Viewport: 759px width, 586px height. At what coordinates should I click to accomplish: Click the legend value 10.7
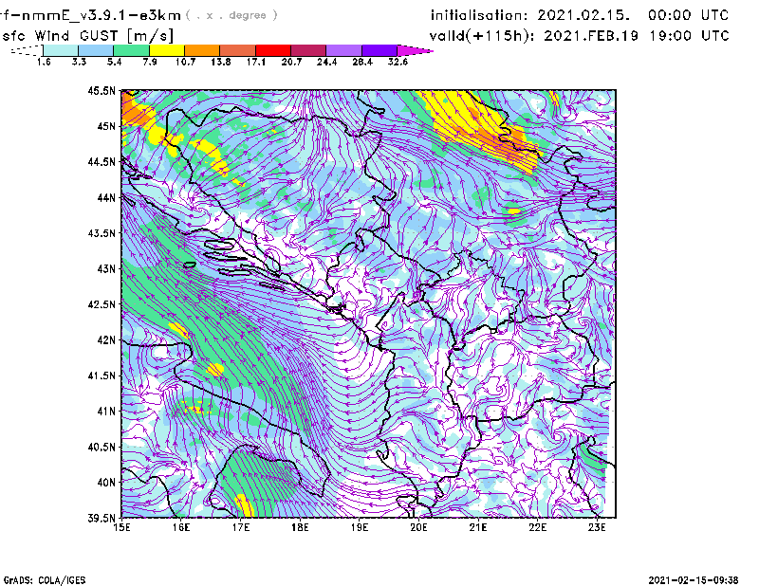click(185, 62)
